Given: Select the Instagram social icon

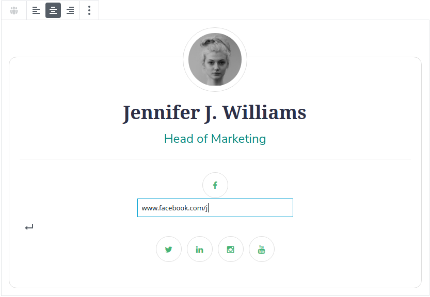Looking at the screenshot, I should tap(231, 250).
